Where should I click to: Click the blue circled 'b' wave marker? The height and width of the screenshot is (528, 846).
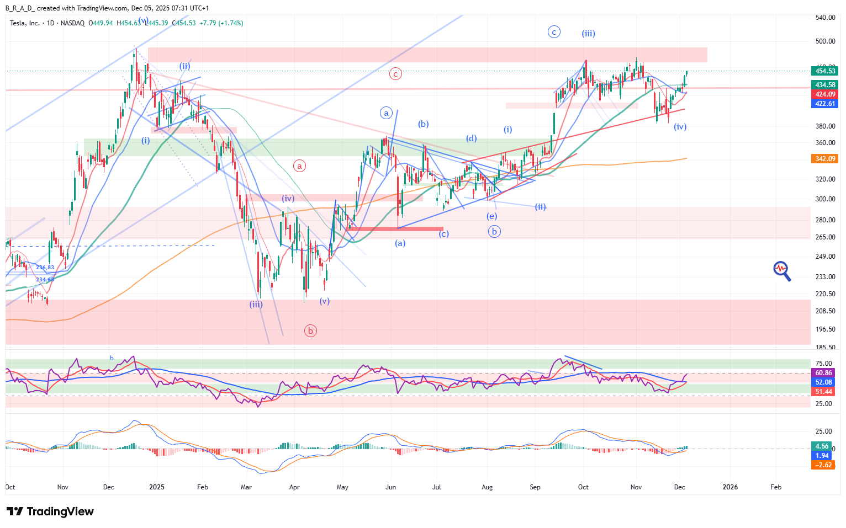[x=494, y=232]
